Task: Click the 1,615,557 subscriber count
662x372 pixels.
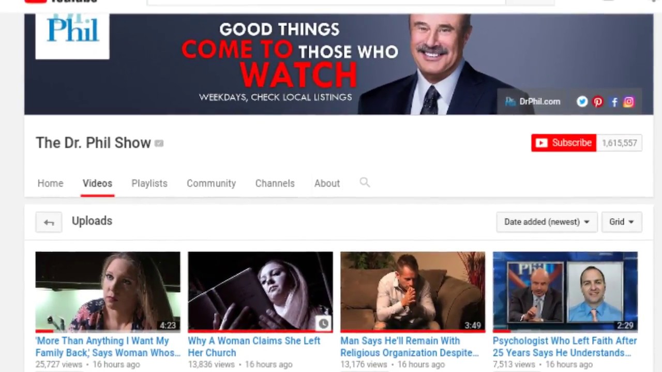Action: click(619, 143)
